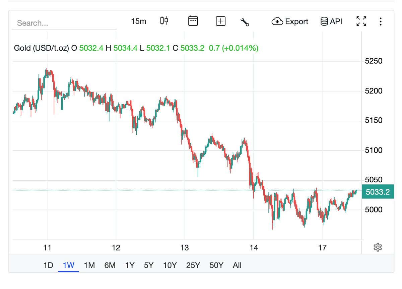Select the 50Y time range

click(x=216, y=265)
